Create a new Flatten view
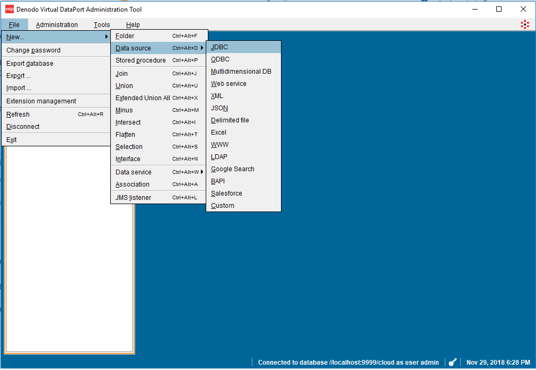The image size is (536, 370). click(159, 135)
